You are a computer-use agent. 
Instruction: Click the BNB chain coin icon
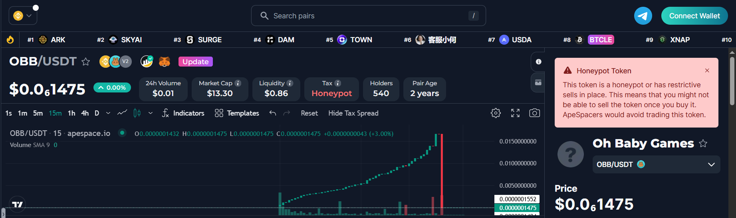[18, 16]
